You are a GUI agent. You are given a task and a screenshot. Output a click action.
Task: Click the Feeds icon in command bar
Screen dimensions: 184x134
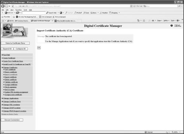(144, 21)
